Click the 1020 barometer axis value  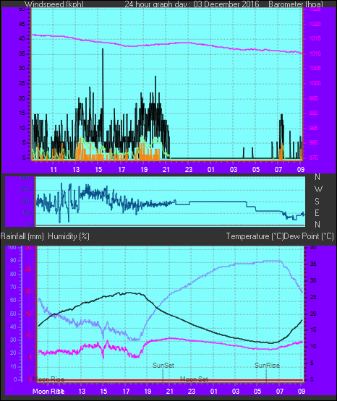[315, 25]
